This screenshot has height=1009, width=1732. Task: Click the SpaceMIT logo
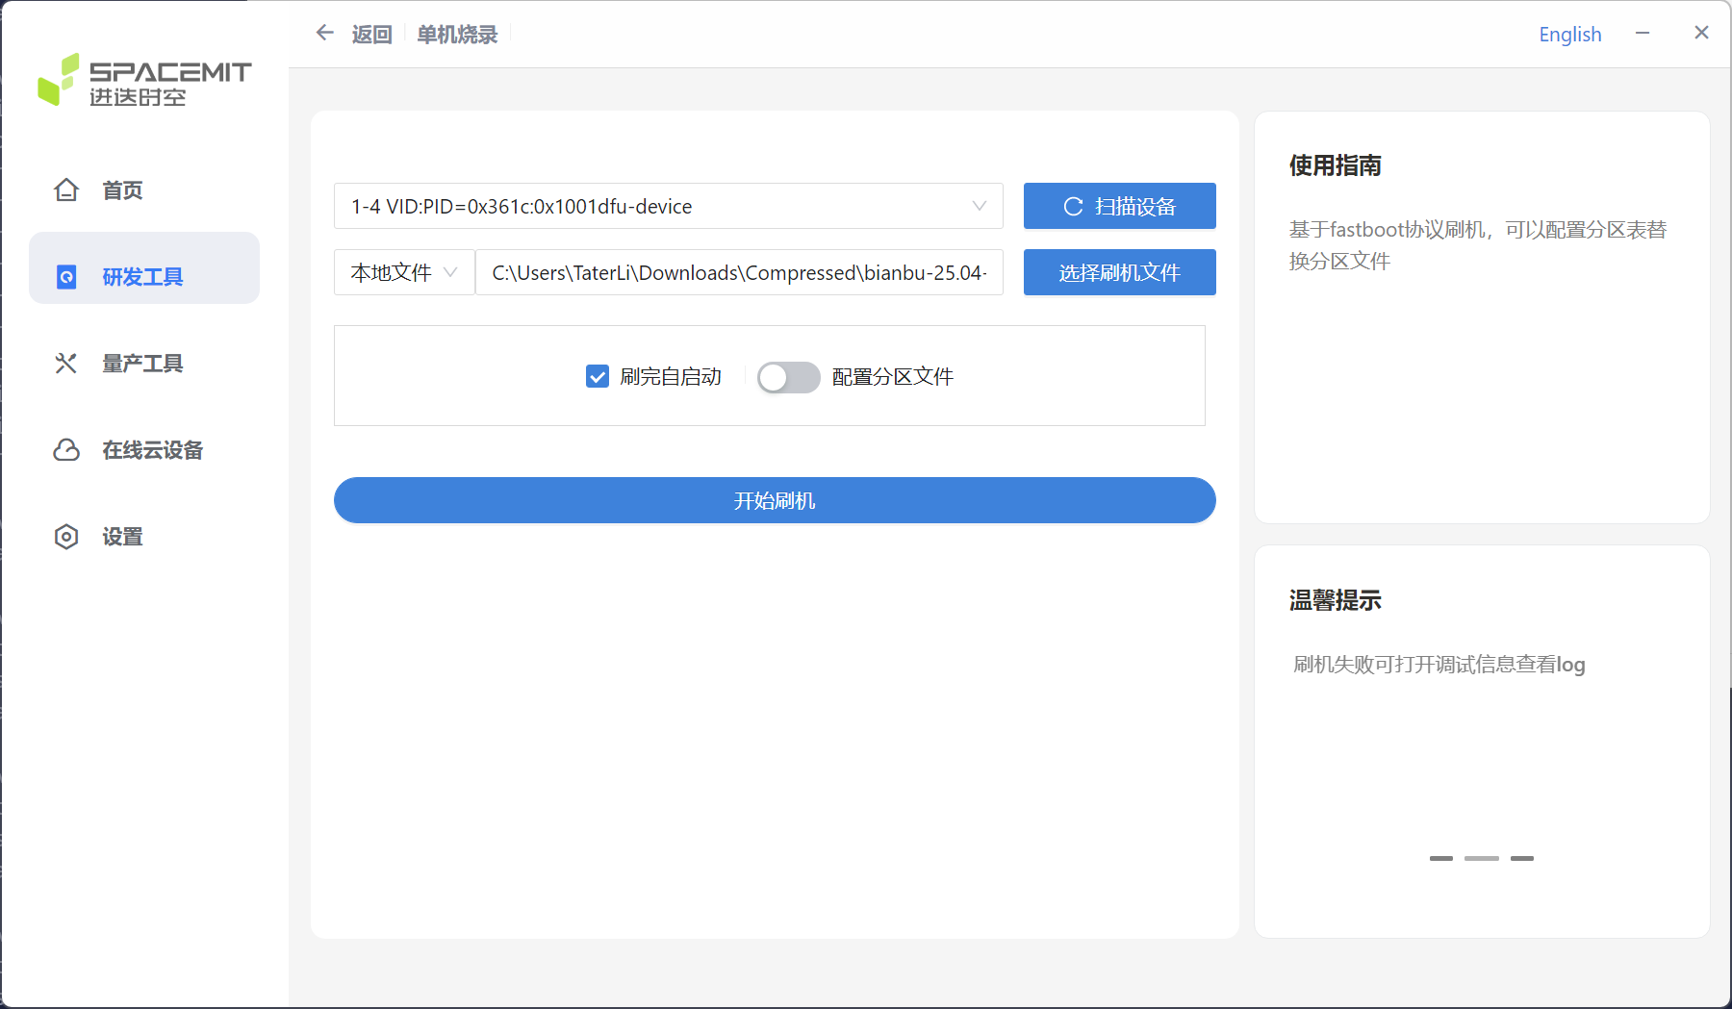click(144, 81)
